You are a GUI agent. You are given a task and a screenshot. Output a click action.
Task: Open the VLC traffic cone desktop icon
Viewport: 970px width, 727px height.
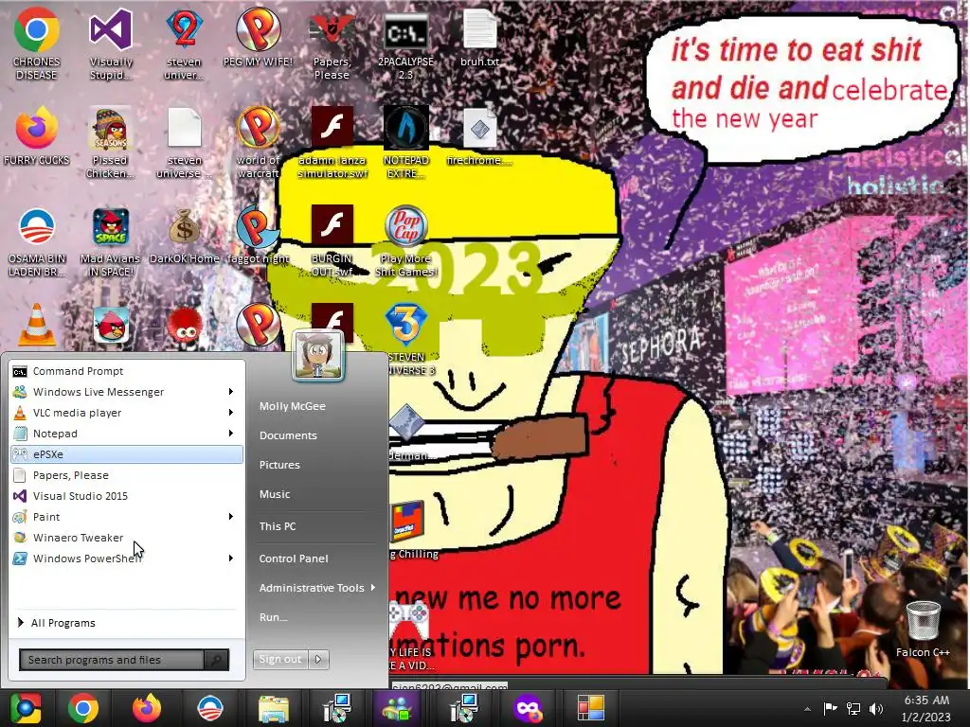(36, 325)
